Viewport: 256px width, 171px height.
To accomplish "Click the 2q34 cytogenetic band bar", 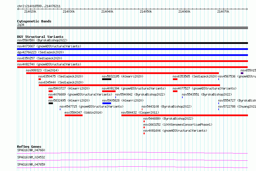I will point(132,28).
